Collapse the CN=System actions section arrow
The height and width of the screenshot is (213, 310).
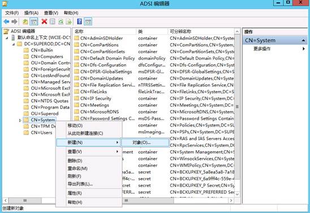click(x=303, y=40)
